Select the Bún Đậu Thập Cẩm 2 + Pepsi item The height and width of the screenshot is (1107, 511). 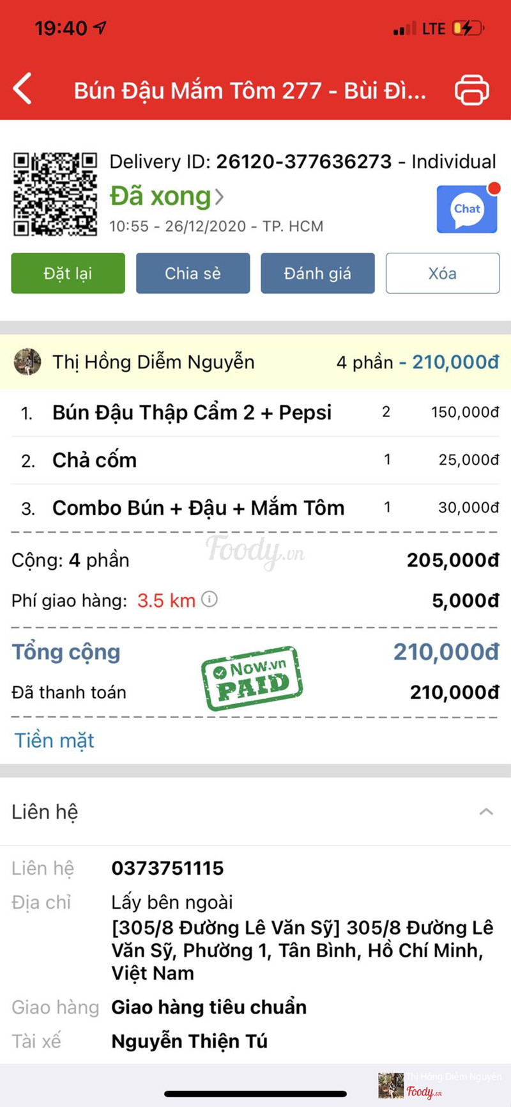[x=192, y=412]
